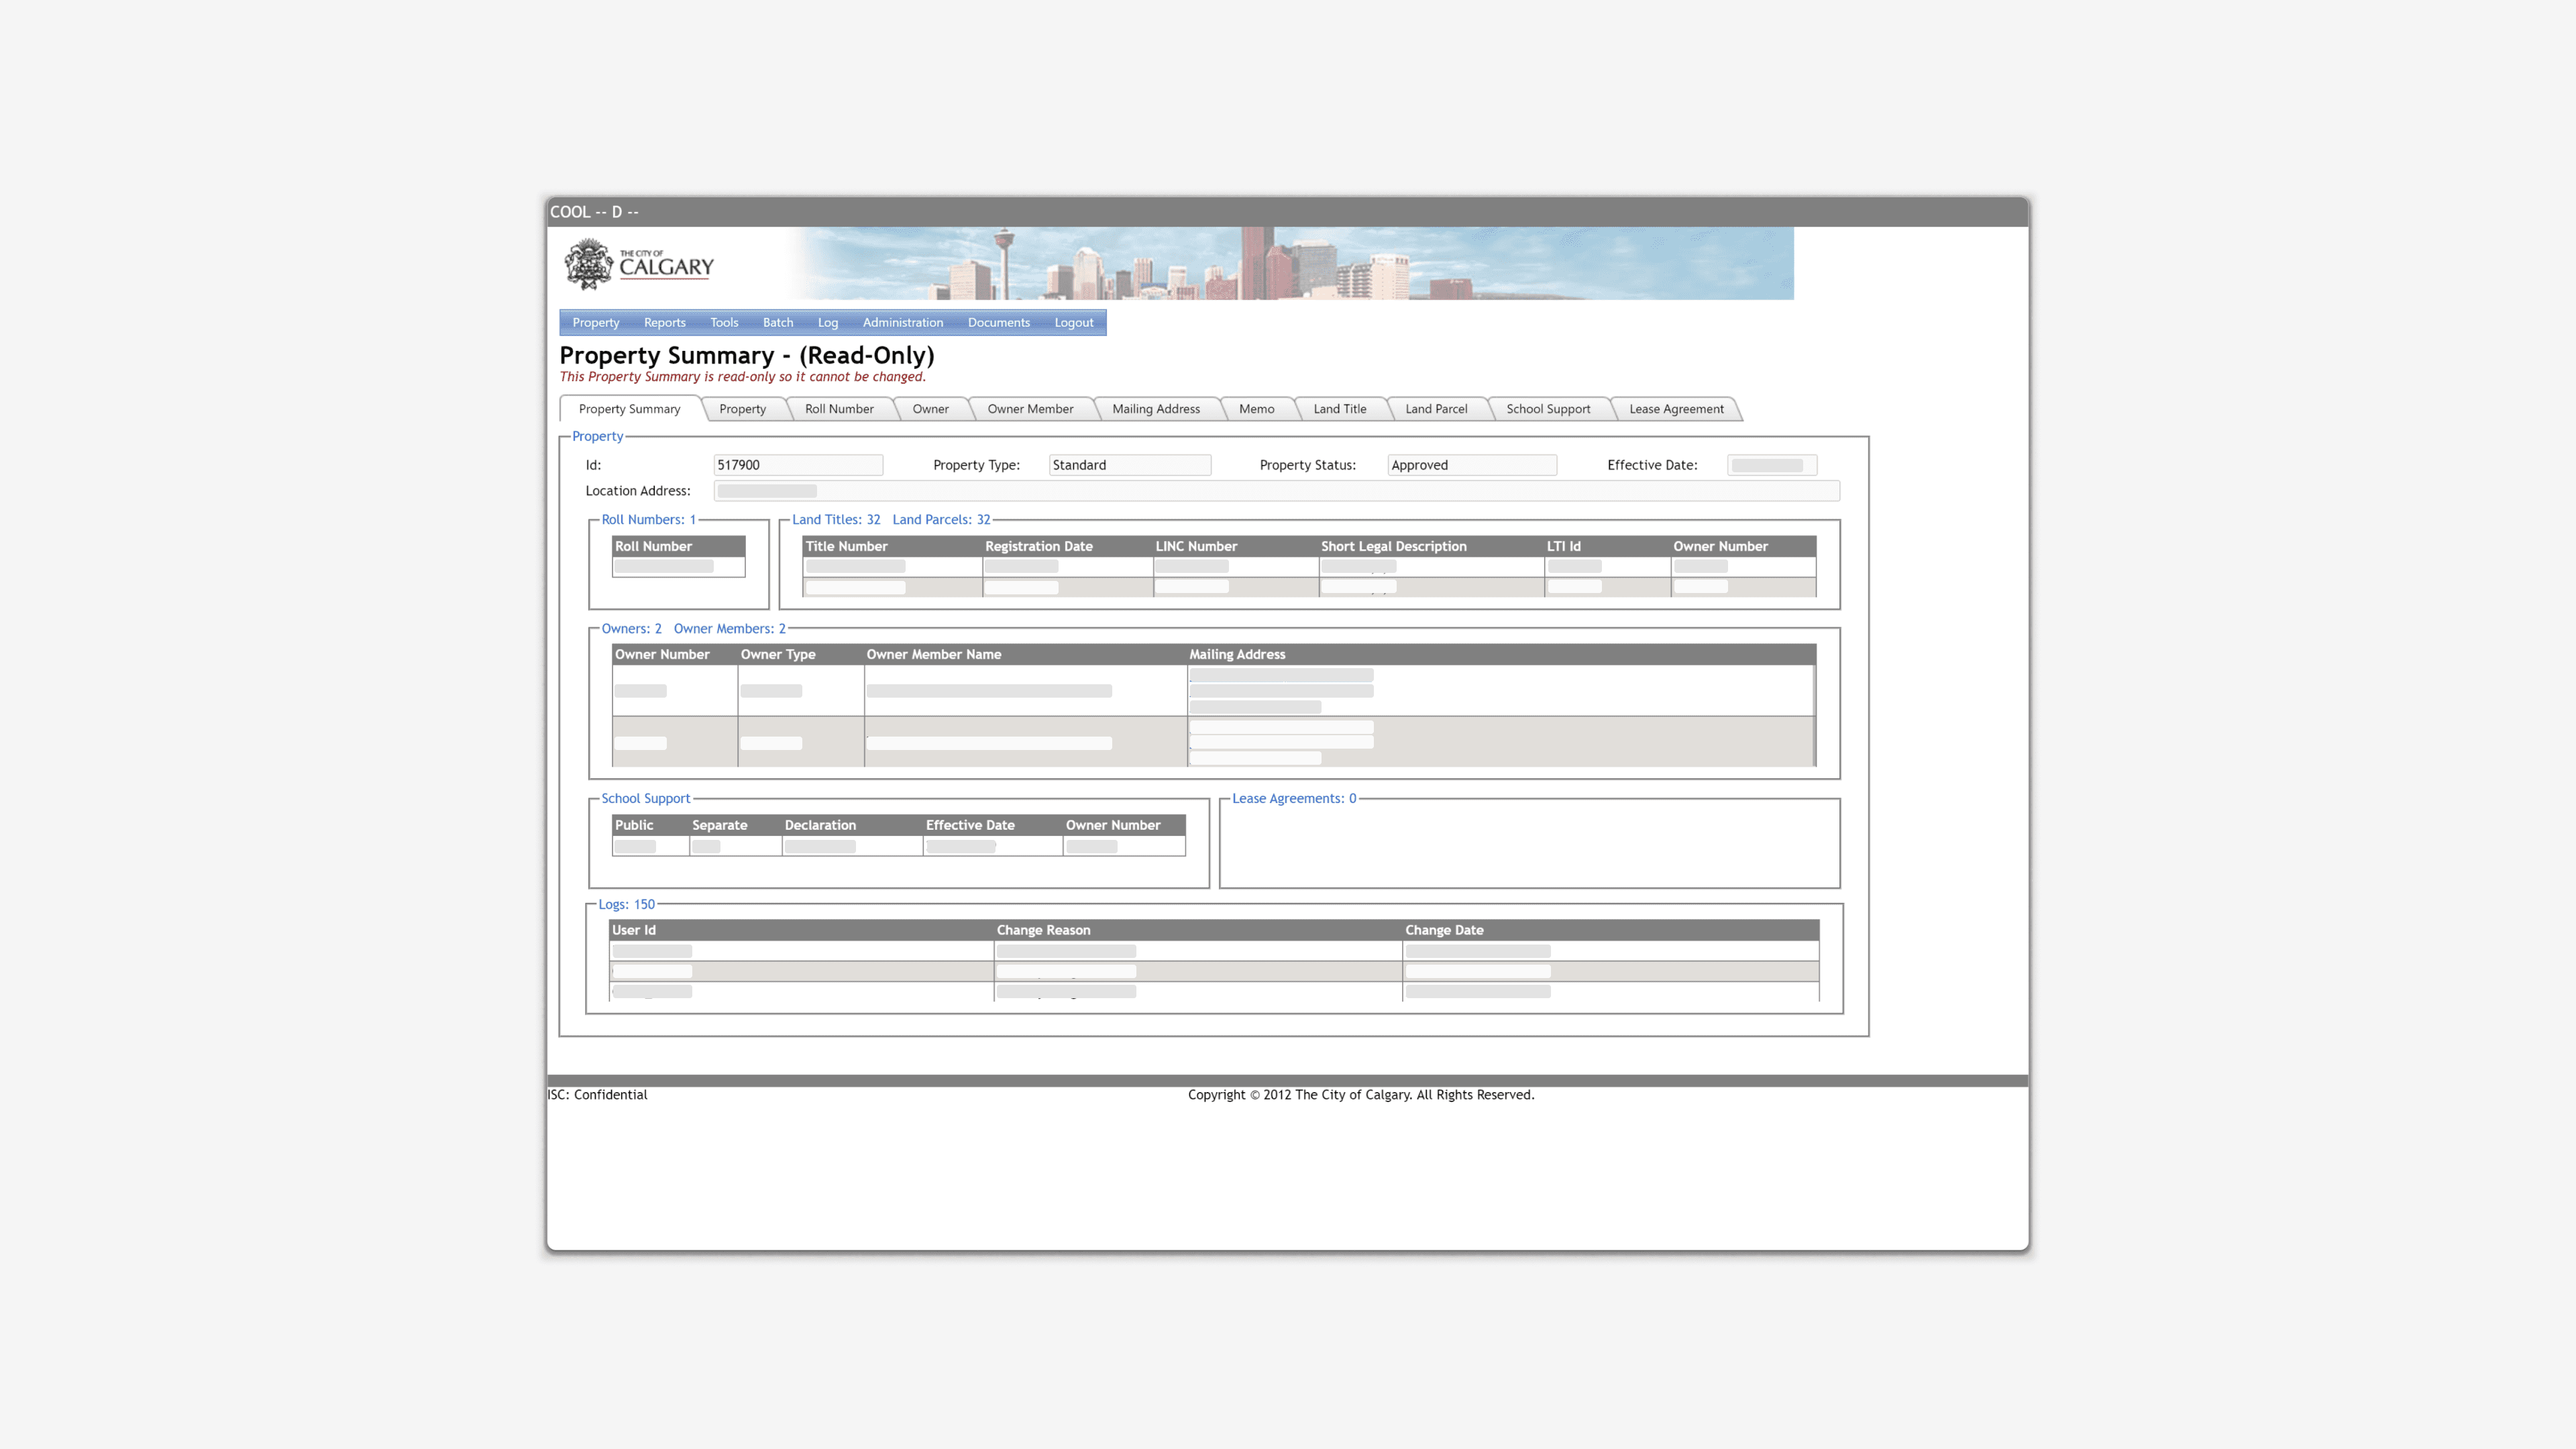Open the Batch menu
This screenshot has height=1449, width=2576.
point(777,322)
